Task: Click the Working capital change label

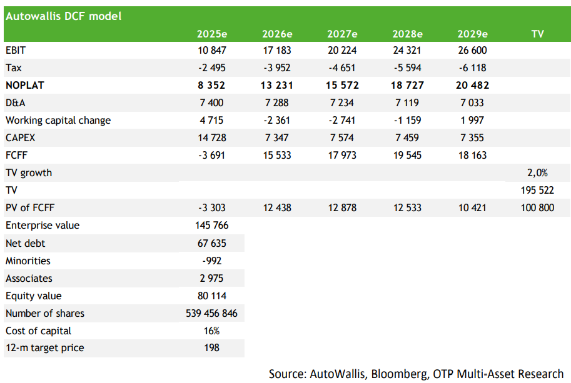Action: [x=58, y=121]
